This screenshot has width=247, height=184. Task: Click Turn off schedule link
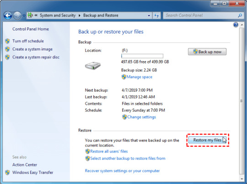click(28, 41)
